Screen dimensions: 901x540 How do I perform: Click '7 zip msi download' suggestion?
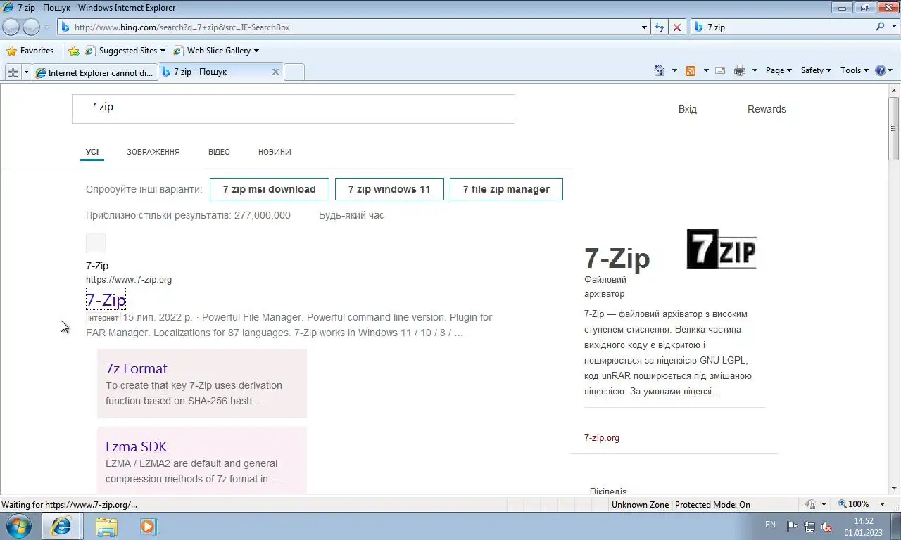(x=270, y=189)
